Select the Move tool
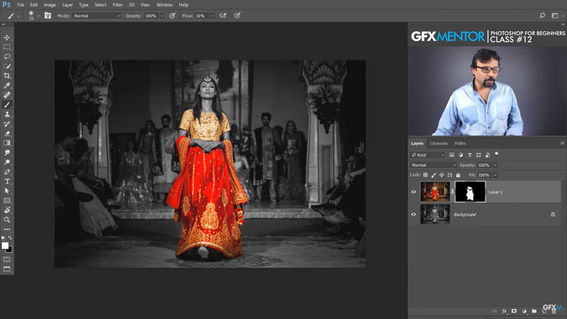The width and height of the screenshot is (567, 319). pos(7,37)
